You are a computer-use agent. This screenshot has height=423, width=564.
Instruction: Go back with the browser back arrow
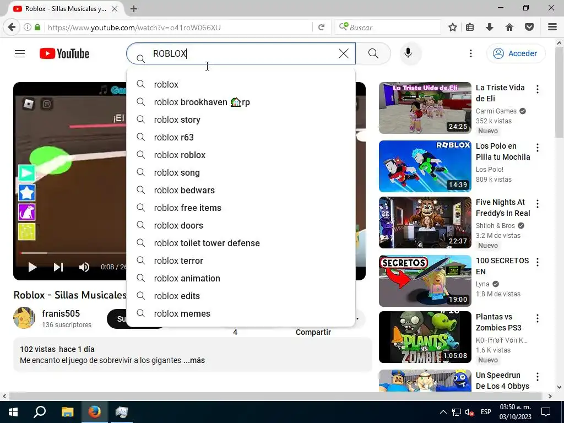click(12, 28)
